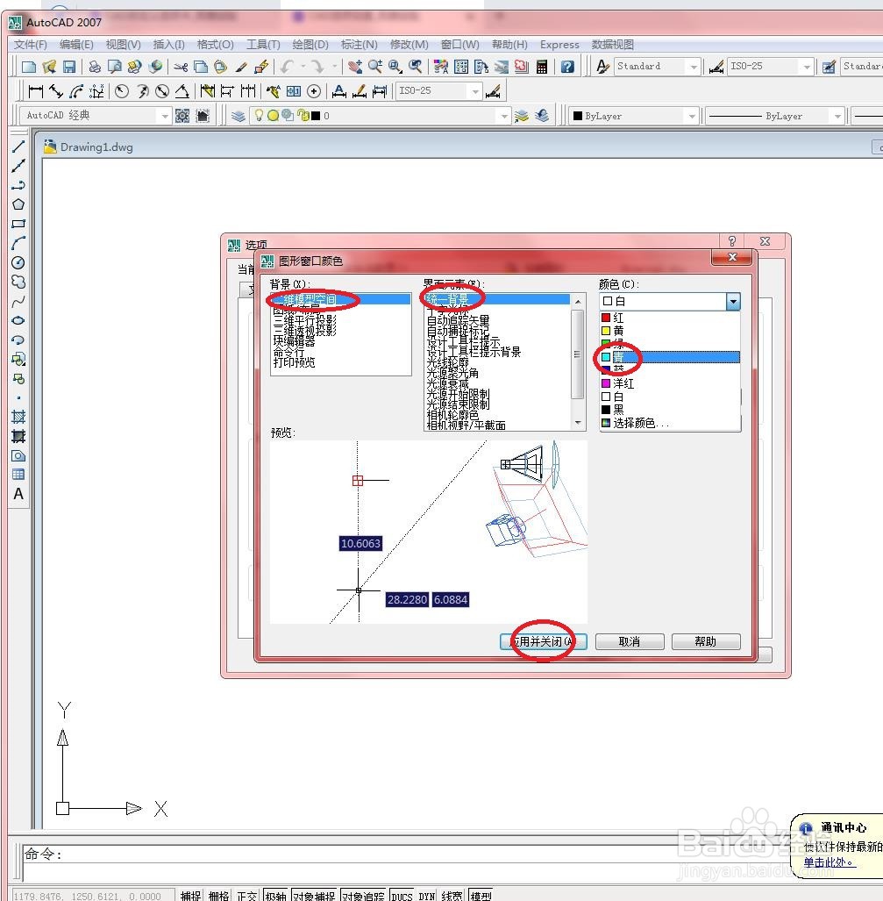
Task: Open the 编辑(E) menu
Action: click(x=76, y=44)
